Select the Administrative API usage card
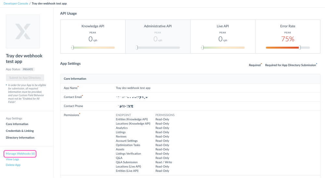 click(x=158, y=36)
